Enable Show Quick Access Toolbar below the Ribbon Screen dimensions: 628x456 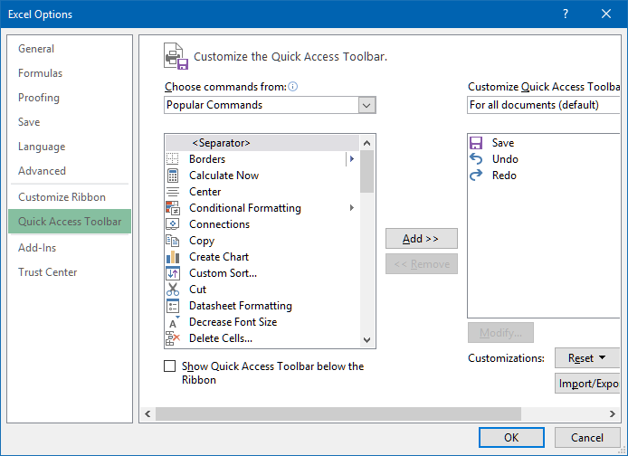[x=169, y=366]
